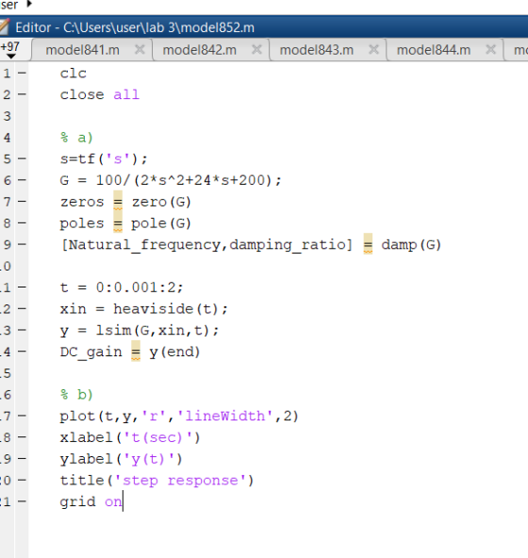Click the highlighted equals sign after zeros
The width and height of the screenshot is (528, 558).
point(118,202)
